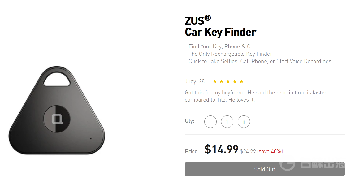Click the crossed-out $24.99 original price
Image resolution: width=351 pixels, height=178 pixels.
tap(248, 151)
